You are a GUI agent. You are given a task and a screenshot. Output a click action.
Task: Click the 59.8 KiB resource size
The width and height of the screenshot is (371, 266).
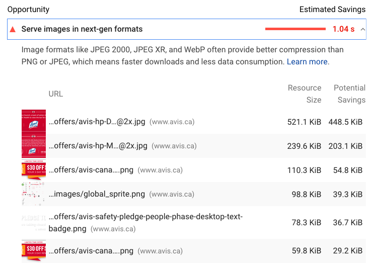[x=307, y=251]
